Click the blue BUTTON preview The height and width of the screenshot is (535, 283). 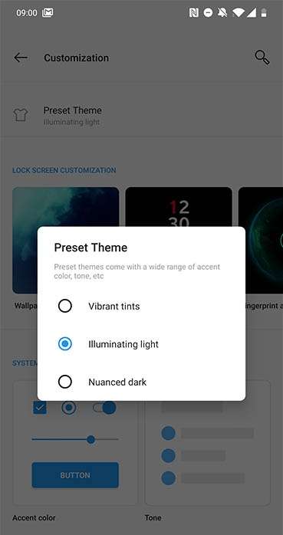[x=75, y=475]
